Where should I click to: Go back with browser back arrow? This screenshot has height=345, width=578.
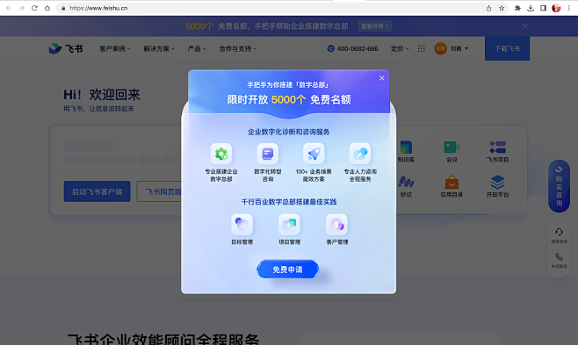(x=9, y=8)
